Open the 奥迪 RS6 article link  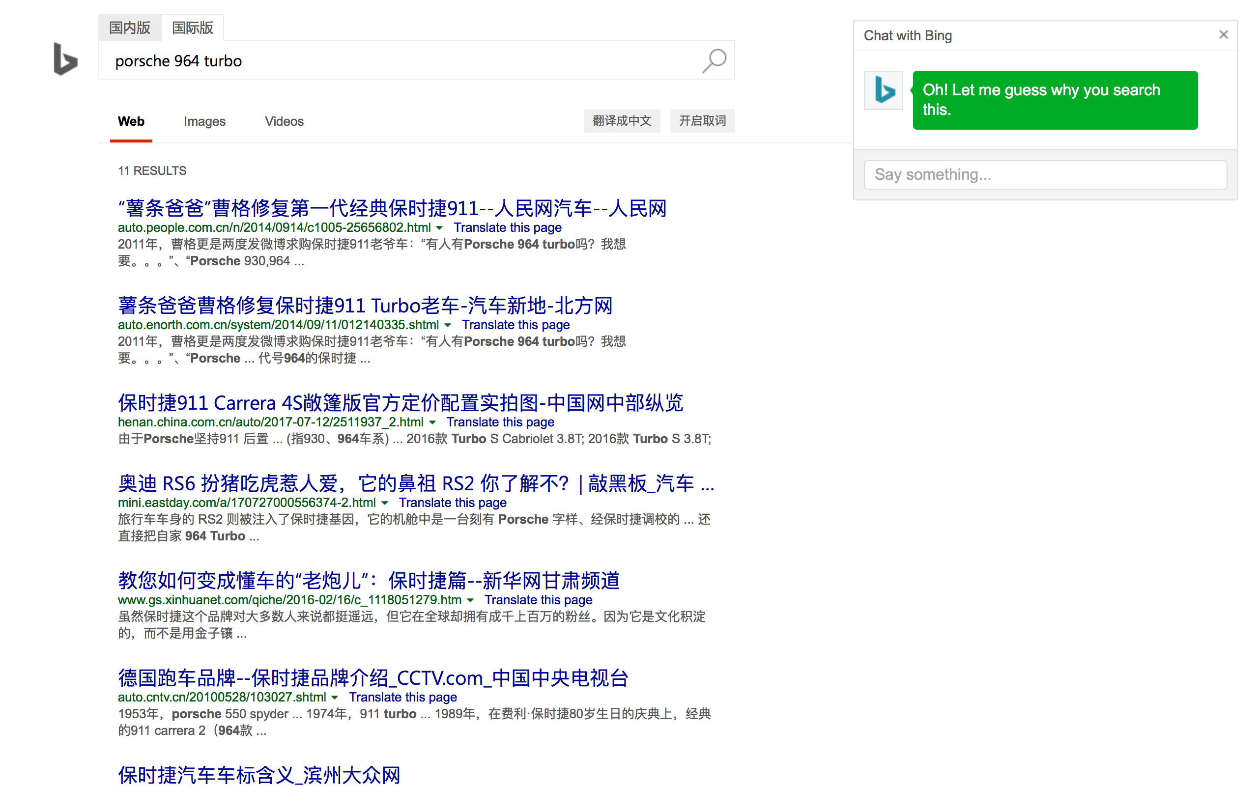point(415,483)
